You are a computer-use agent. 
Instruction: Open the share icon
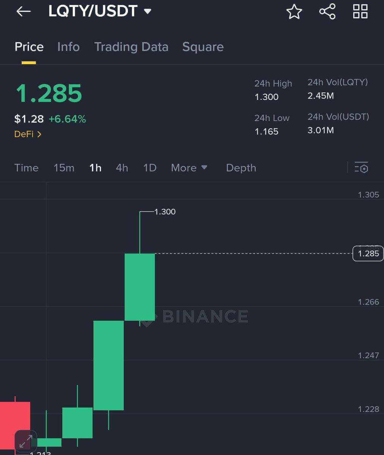click(x=327, y=11)
